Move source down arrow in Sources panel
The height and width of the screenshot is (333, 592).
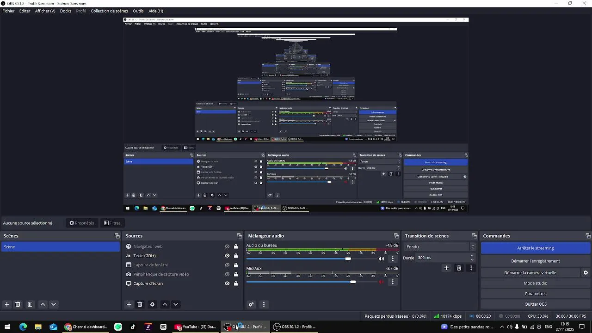tap(176, 304)
